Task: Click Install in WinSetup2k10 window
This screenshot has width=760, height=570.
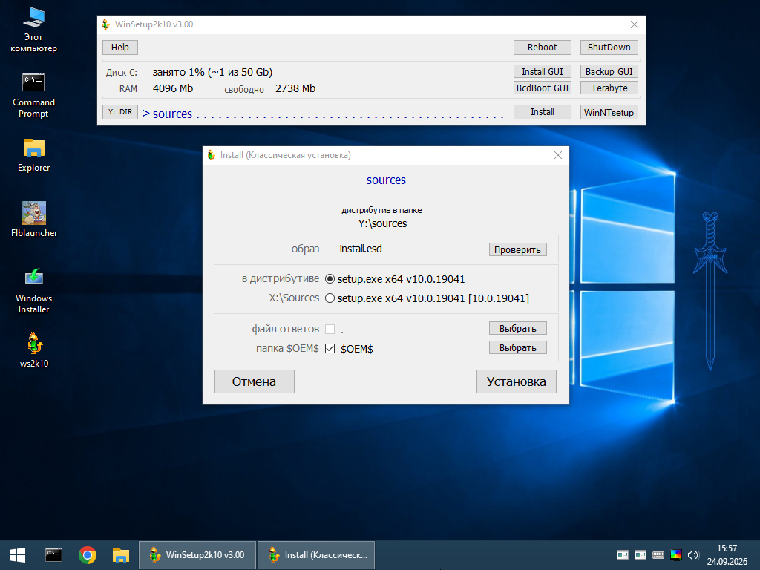Action: (x=543, y=112)
